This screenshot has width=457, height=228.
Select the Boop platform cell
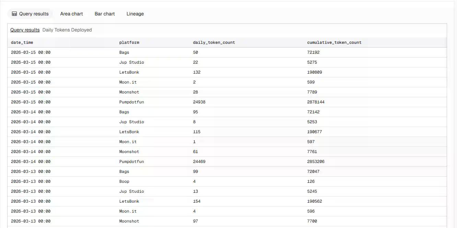[124, 181]
